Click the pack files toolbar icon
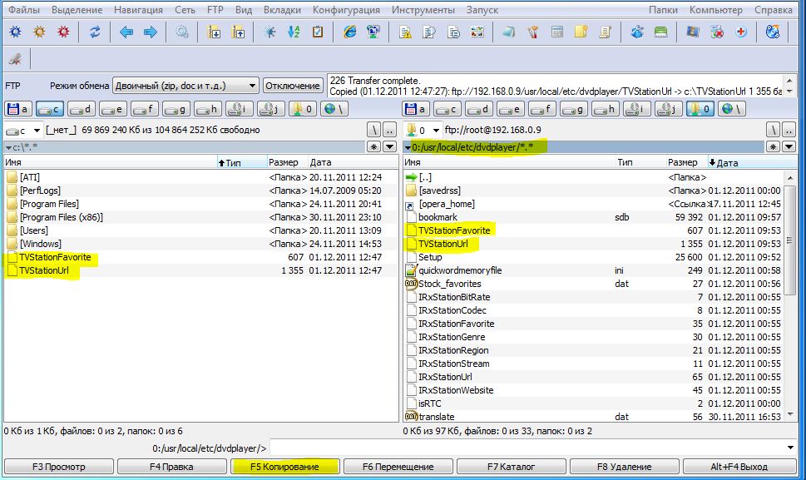The height and width of the screenshot is (480, 806). click(x=214, y=32)
